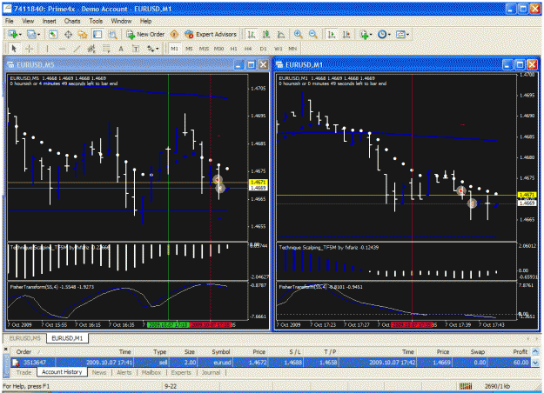The height and width of the screenshot is (393, 544).
Task: Zoom in on the chart
Action: [x=298, y=34]
